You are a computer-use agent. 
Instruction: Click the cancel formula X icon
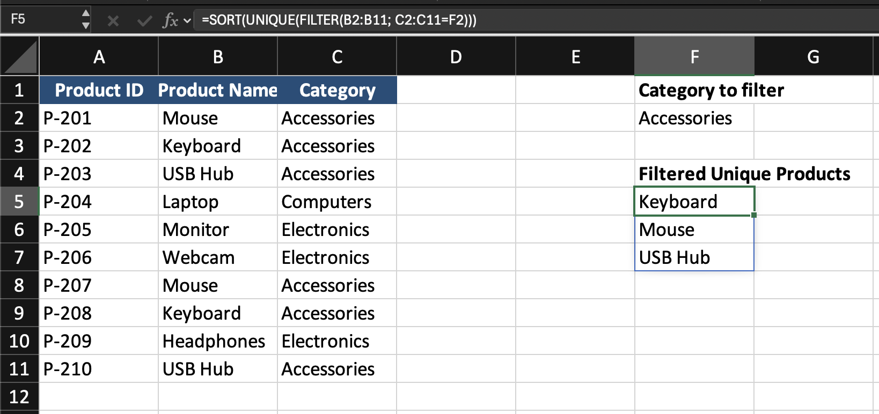tap(113, 21)
